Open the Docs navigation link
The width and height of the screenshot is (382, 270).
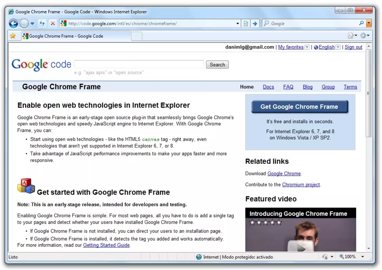click(268, 87)
